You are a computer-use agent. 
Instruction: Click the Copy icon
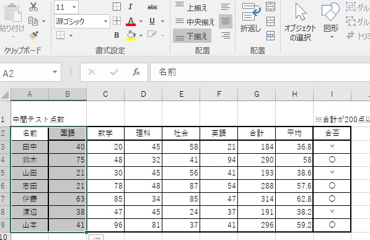pyautogui.click(x=33, y=21)
